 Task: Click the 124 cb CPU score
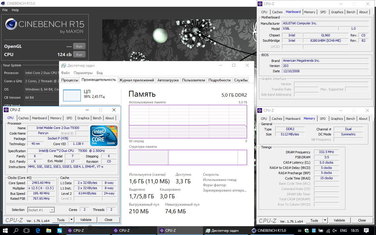click(64, 55)
